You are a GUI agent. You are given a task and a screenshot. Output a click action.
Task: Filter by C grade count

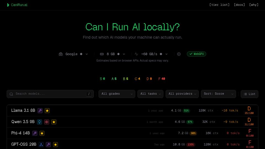pos(137,79)
